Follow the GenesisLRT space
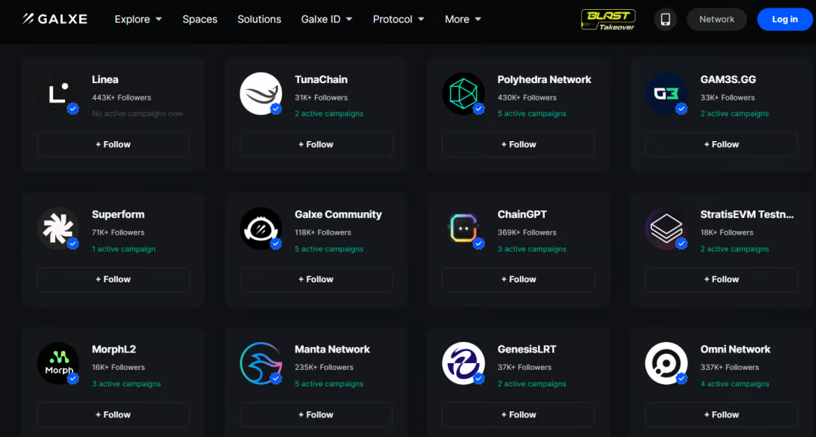The height and width of the screenshot is (437, 816). [x=518, y=414]
